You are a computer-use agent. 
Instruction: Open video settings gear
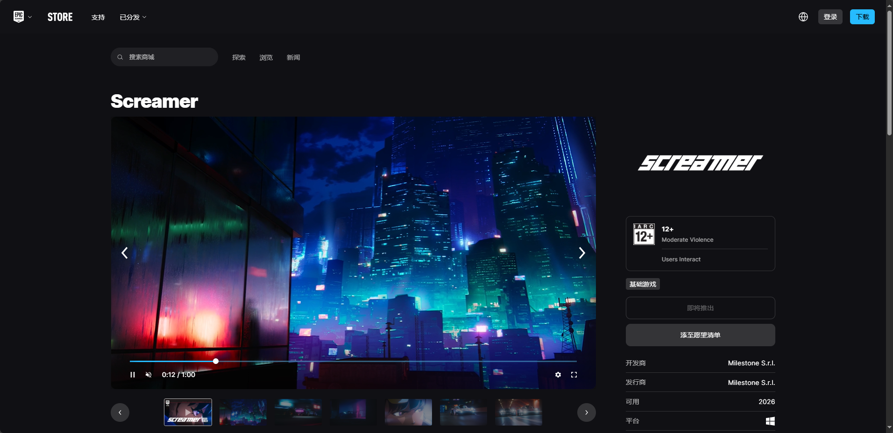558,375
